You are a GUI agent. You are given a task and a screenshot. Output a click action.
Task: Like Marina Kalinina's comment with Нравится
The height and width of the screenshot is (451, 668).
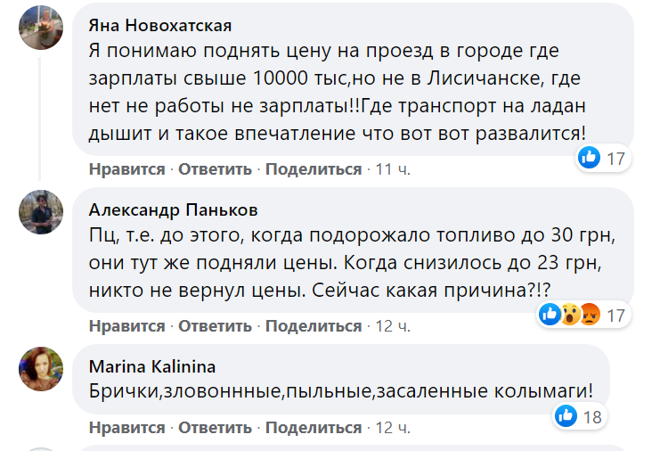126,428
